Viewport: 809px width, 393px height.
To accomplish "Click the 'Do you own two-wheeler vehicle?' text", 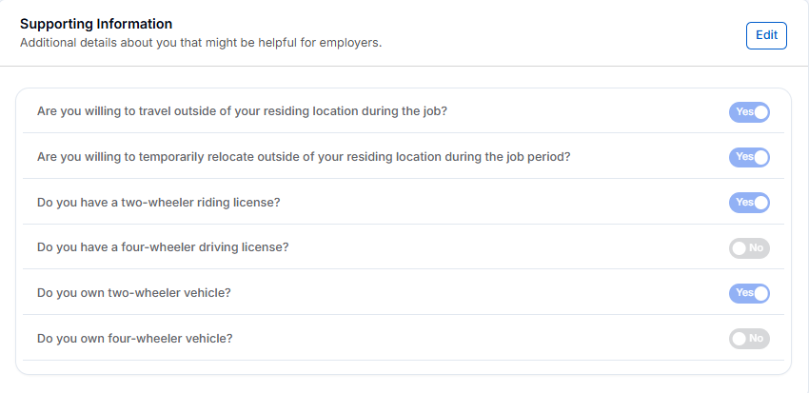I will click(x=134, y=293).
